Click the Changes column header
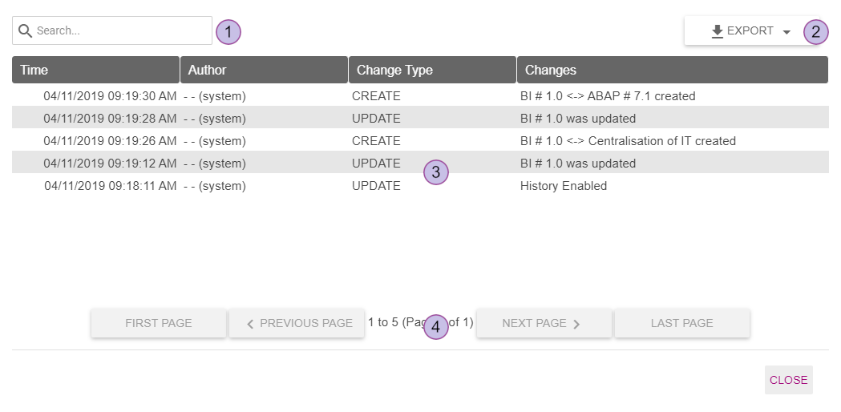 (672, 70)
